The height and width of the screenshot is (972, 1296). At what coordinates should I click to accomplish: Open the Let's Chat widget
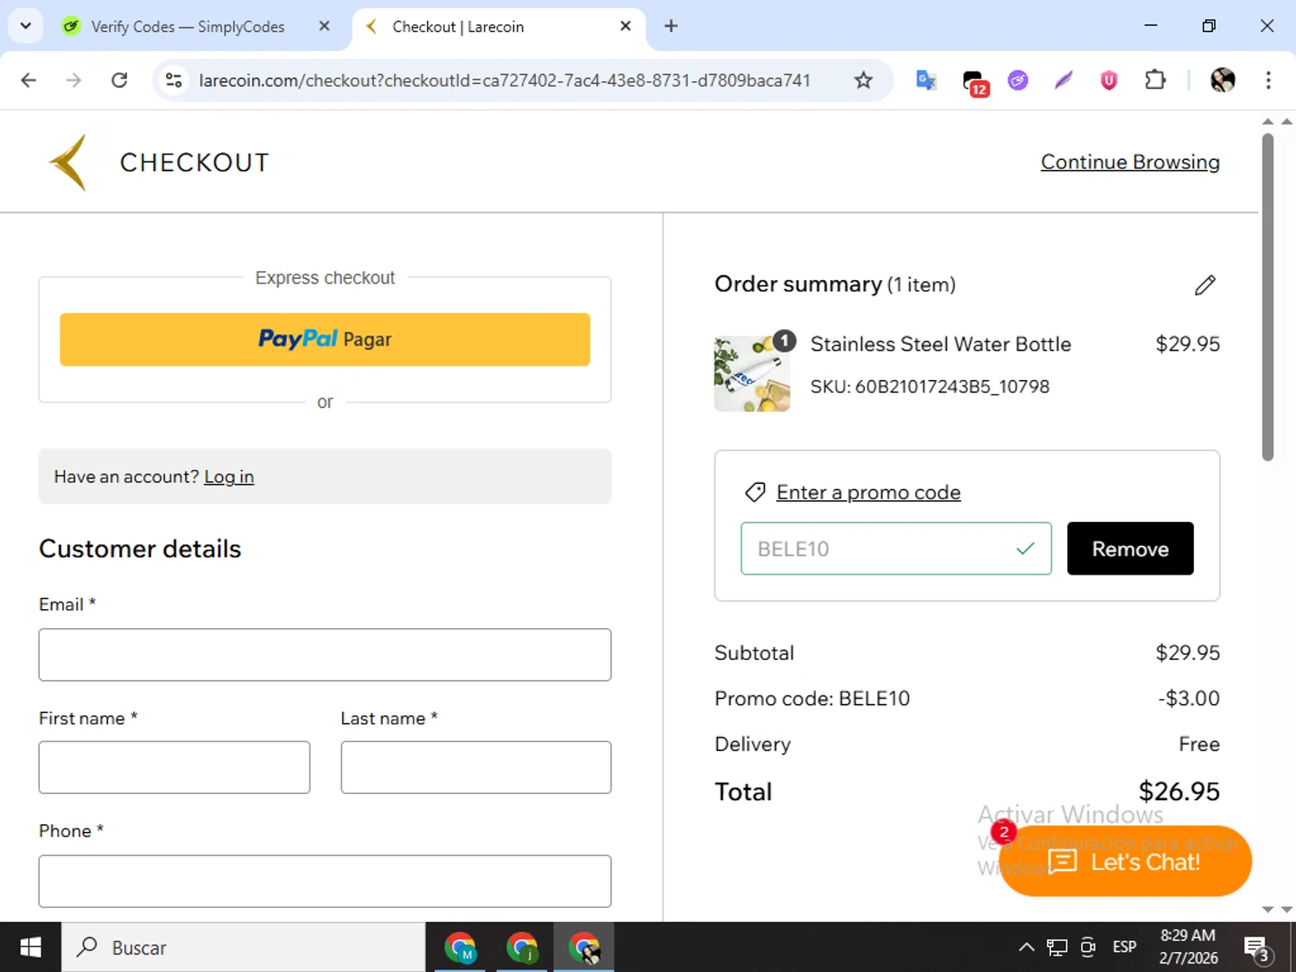tap(1125, 861)
